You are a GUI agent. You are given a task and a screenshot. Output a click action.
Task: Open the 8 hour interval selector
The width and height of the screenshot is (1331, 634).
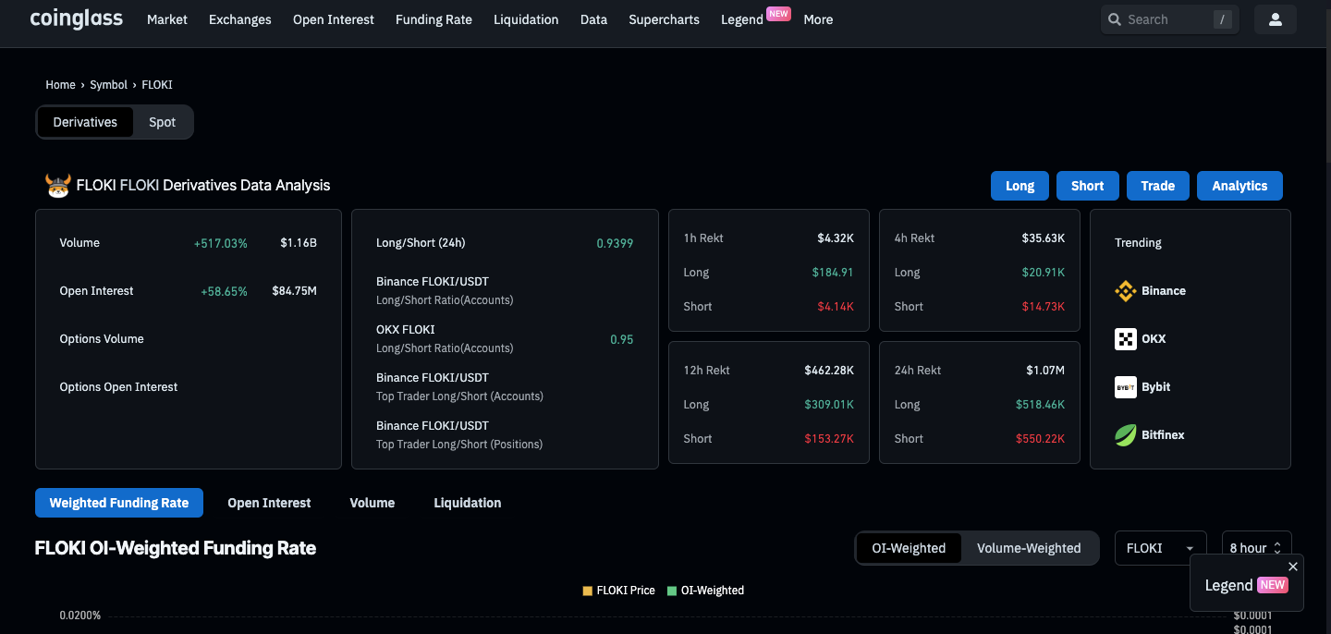[x=1256, y=548]
